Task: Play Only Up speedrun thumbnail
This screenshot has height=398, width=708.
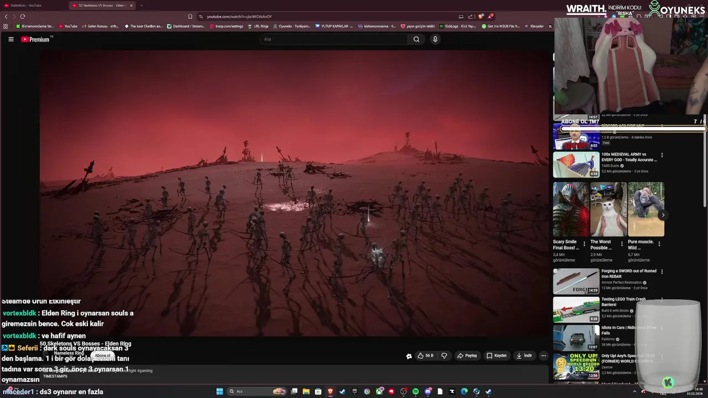Action: (576, 366)
